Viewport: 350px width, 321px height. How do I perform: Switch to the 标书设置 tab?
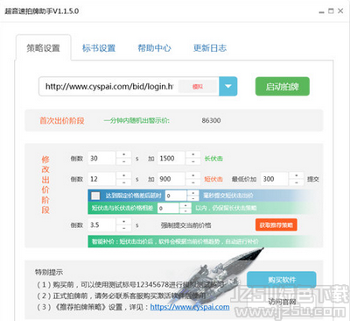click(x=99, y=48)
